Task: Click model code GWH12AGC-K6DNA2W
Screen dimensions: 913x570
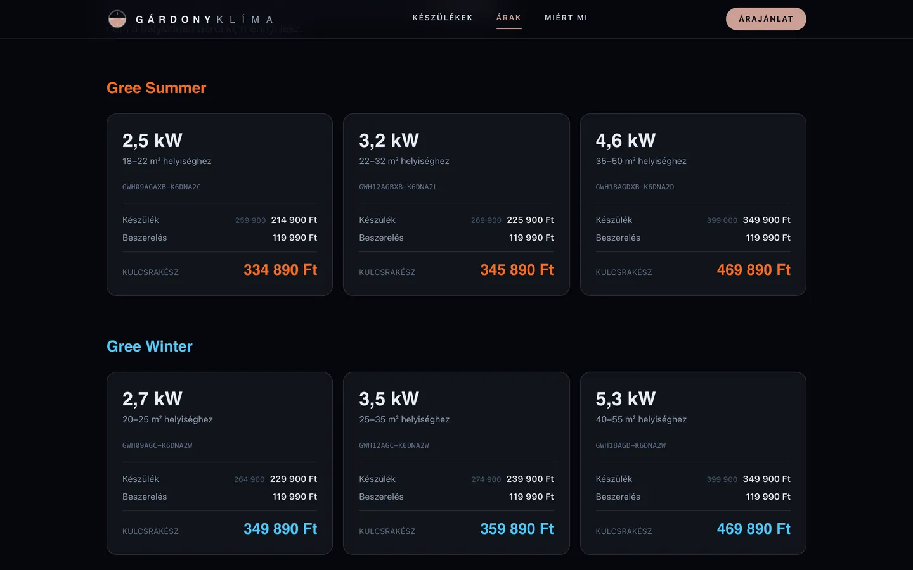Action: point(394,445)
